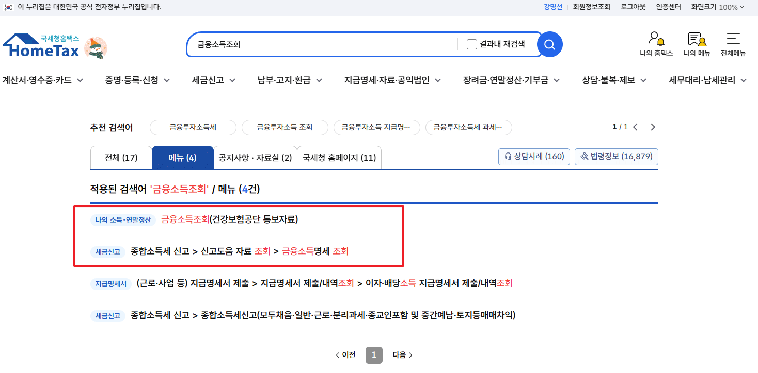Click the gavel icon on 법령정보 button
This screenshot has width=758, height=373.
click(583, 157)
